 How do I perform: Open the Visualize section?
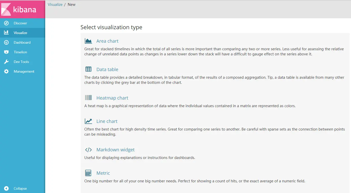click(20, 33)
